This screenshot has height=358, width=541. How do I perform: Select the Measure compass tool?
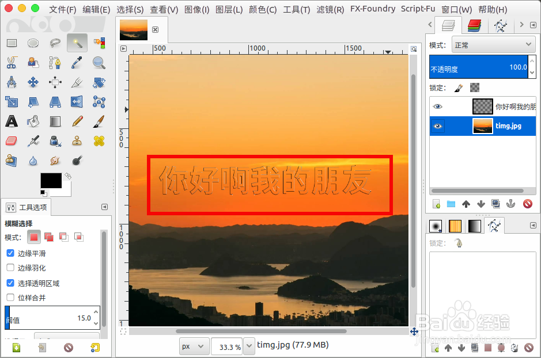click(12, 82)
